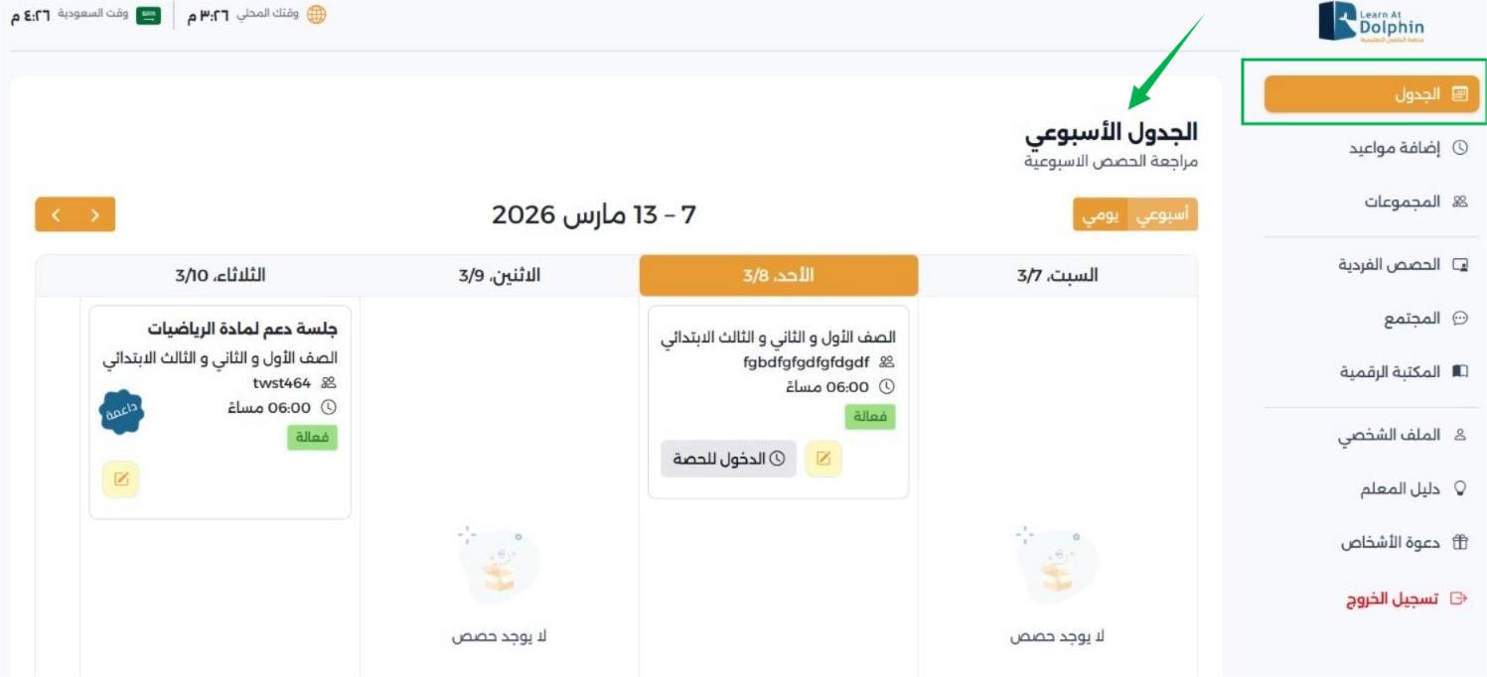Switch schedule to يومي daily view
Image resolution: width=1487 pixels, height=677 pixels.
click(1100, 215)
